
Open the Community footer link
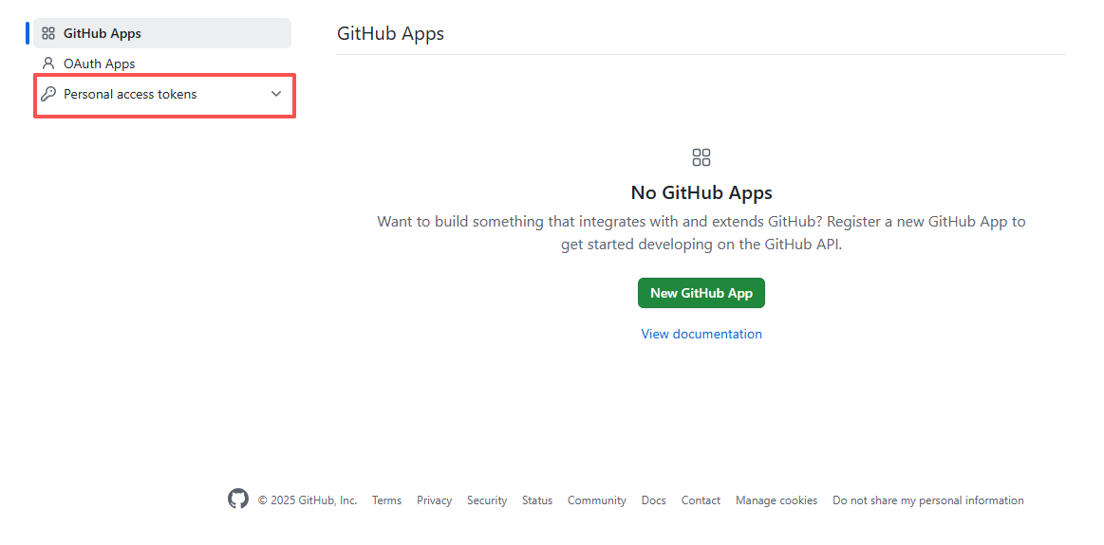coord(597,500)
